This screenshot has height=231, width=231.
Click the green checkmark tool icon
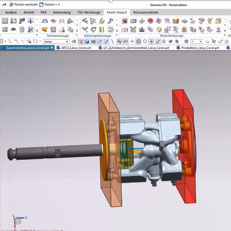click(x=210, y=21)
